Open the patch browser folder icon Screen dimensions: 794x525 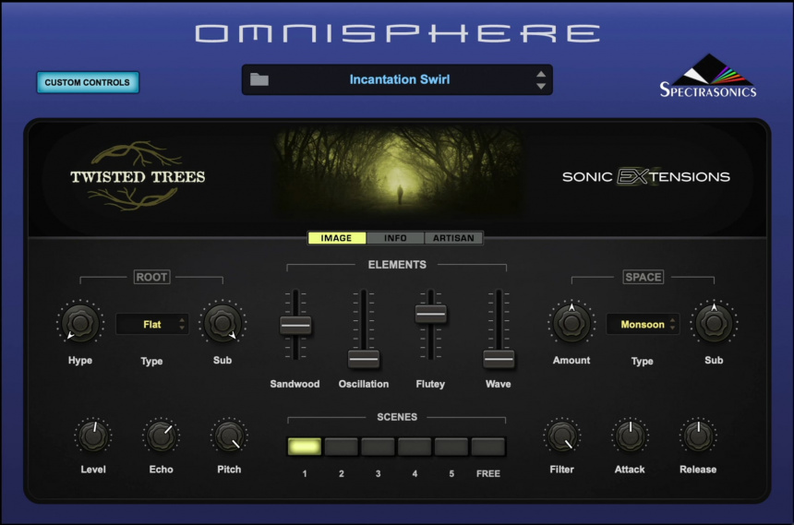click(259, 79)
